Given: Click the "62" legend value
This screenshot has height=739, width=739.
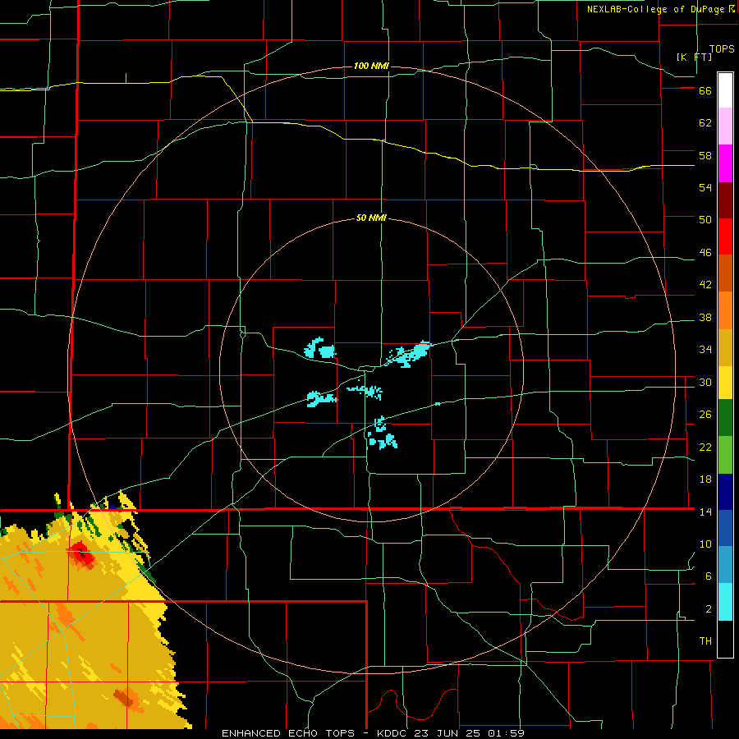Looking at the screenshot, I should (x=705, y=123).
